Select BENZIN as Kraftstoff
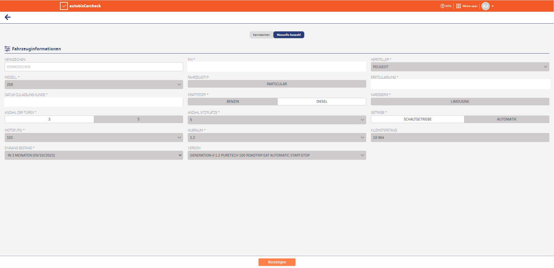This screenshot has width=554, height=268. [233, 102]
